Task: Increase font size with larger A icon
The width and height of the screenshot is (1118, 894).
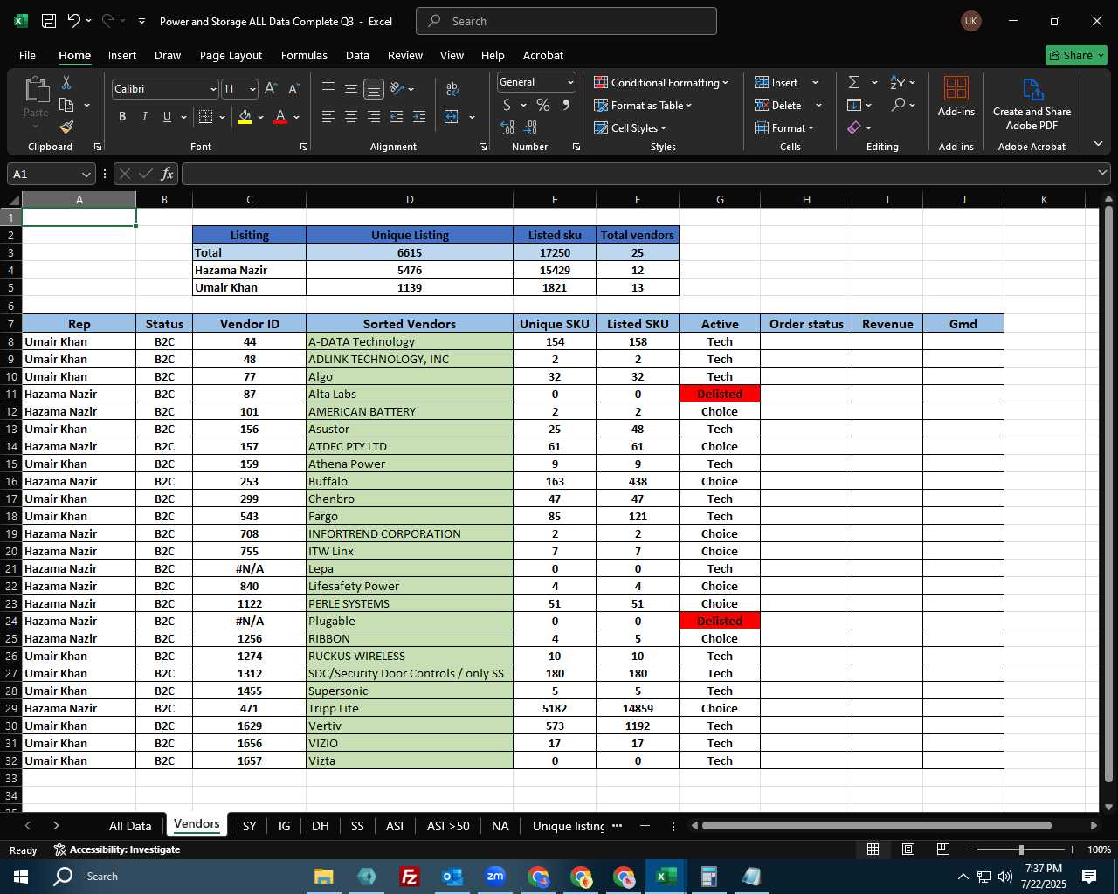Action: click(x=271, y=89)
